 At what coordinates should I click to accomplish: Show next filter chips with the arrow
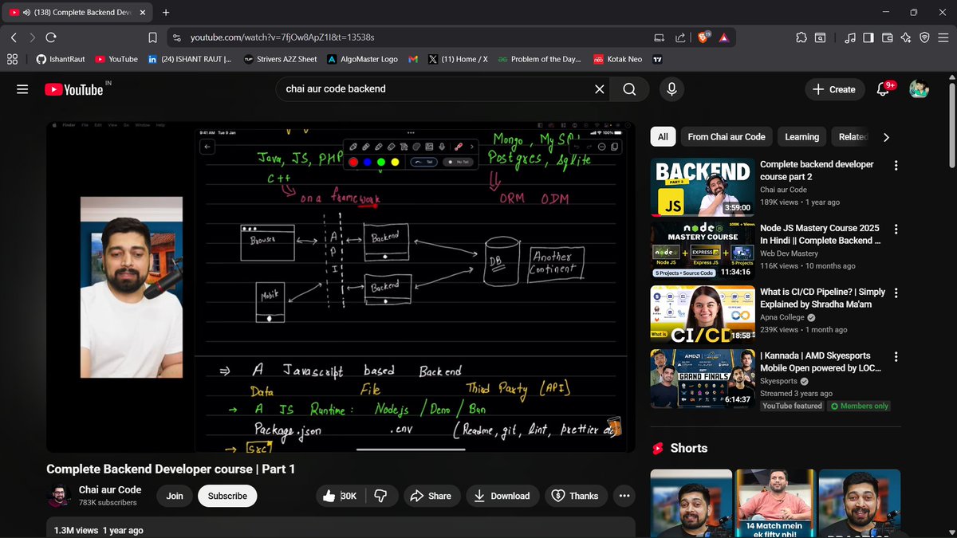(x=886, y=137)
